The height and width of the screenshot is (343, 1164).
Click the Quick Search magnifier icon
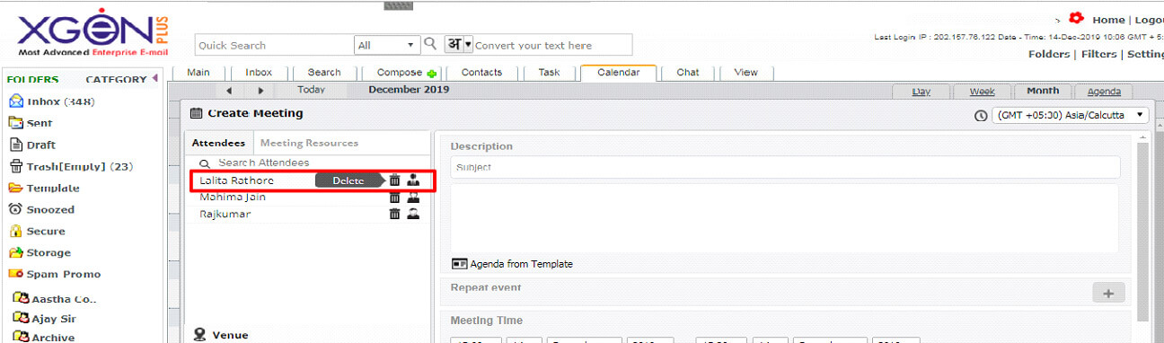[x=430, y=44]
